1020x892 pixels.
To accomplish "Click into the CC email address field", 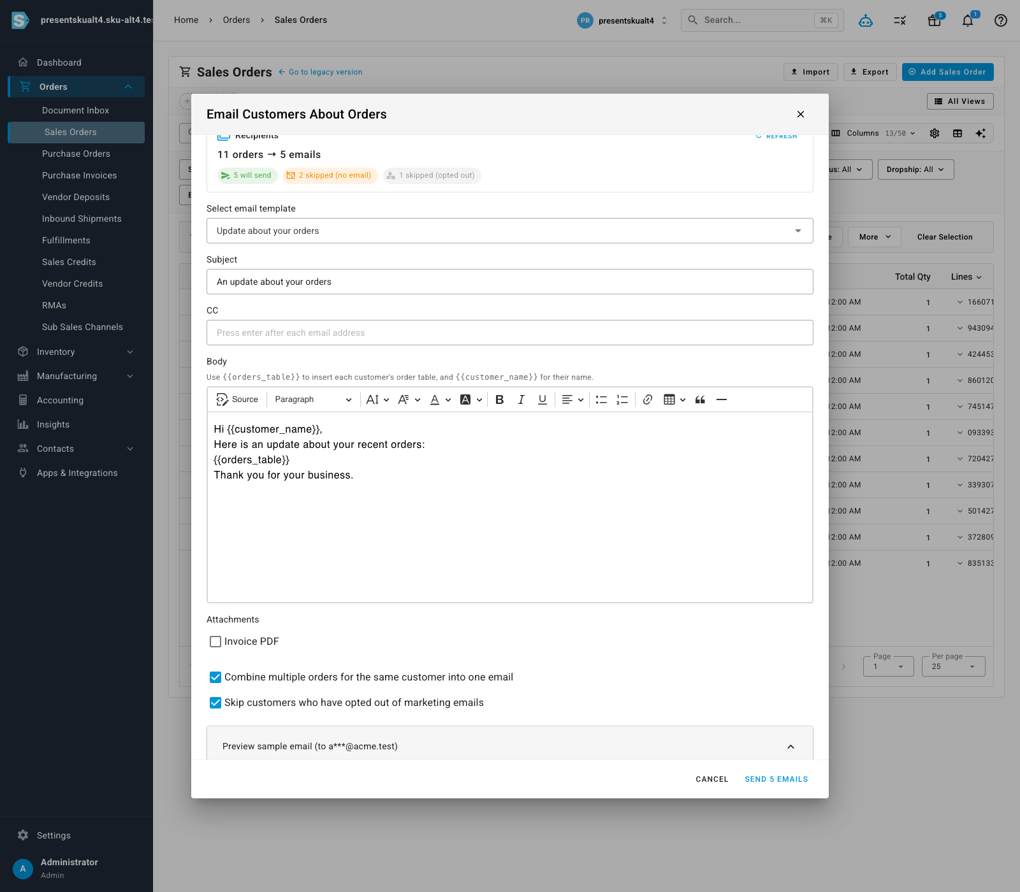I will point(510,333).
